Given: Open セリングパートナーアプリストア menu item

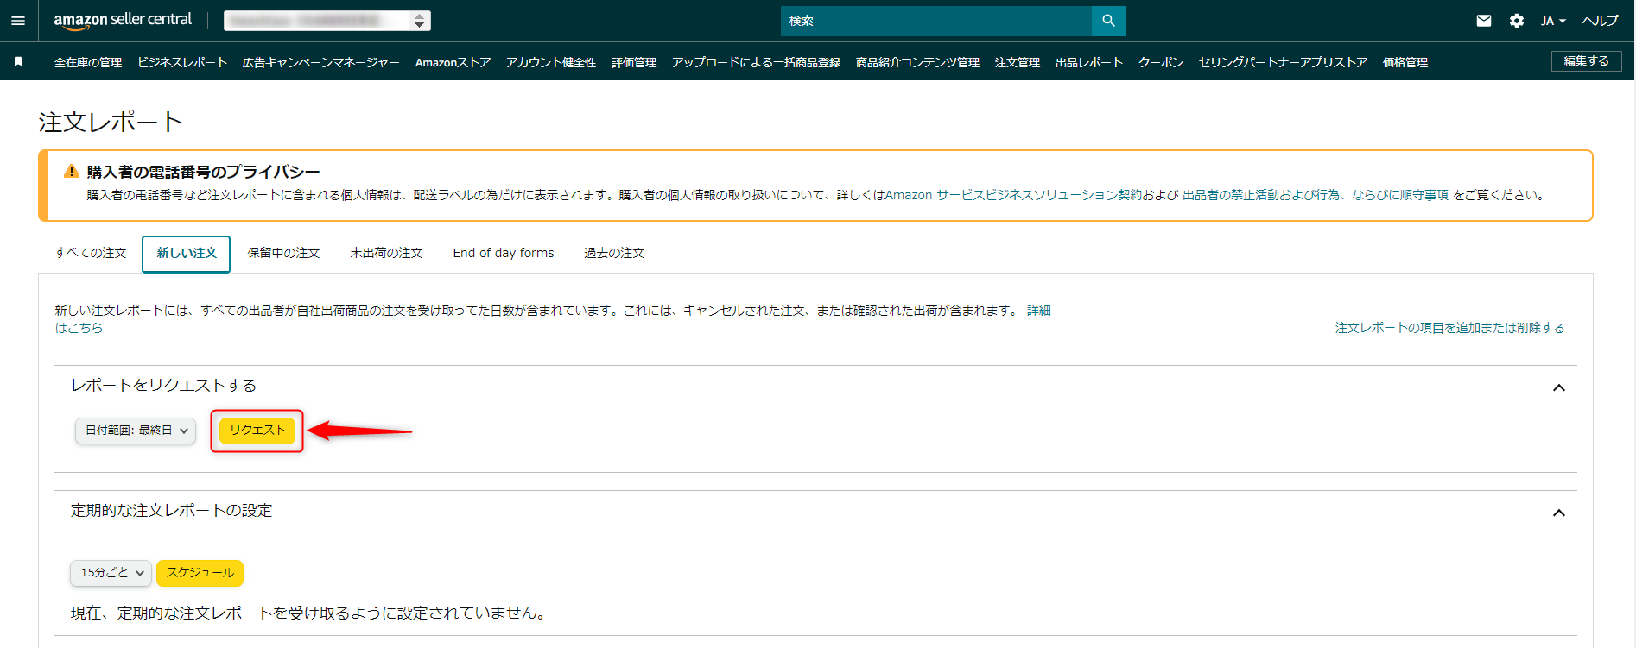Looking at the screenshot, I should (1284, 62).
